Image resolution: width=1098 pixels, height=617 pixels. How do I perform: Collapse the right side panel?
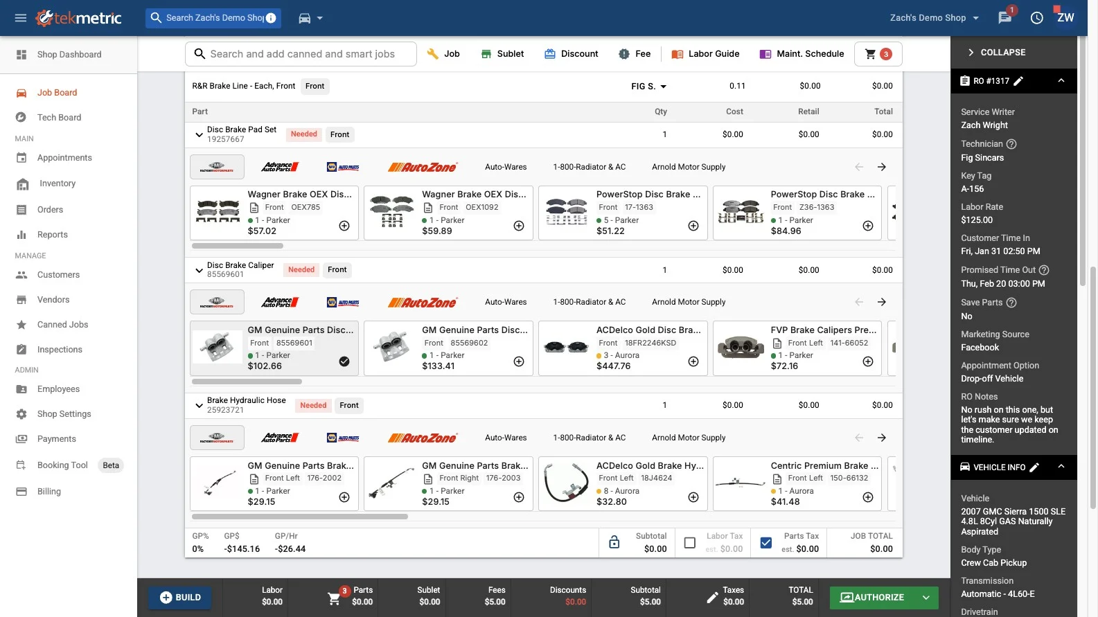coord(996,53)
